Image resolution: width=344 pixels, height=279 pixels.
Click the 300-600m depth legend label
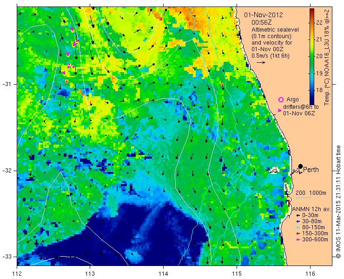point(315,239)
